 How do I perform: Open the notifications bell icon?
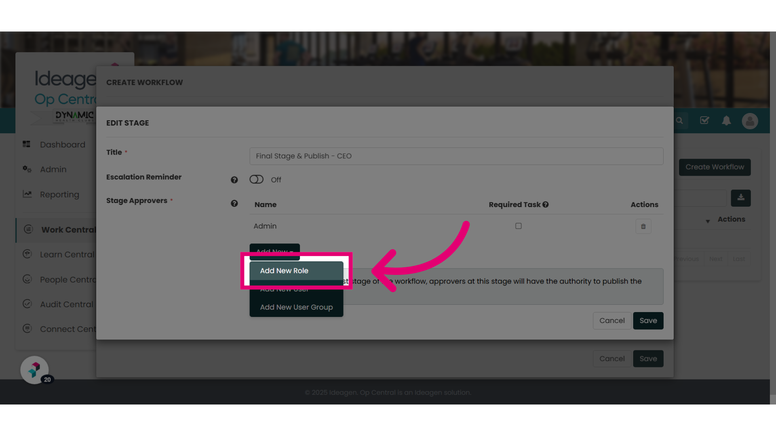[727, 121]
